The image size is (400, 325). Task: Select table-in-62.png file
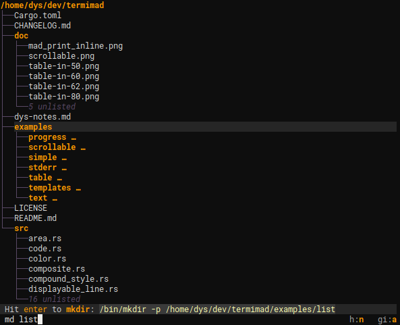pos(64,86)
